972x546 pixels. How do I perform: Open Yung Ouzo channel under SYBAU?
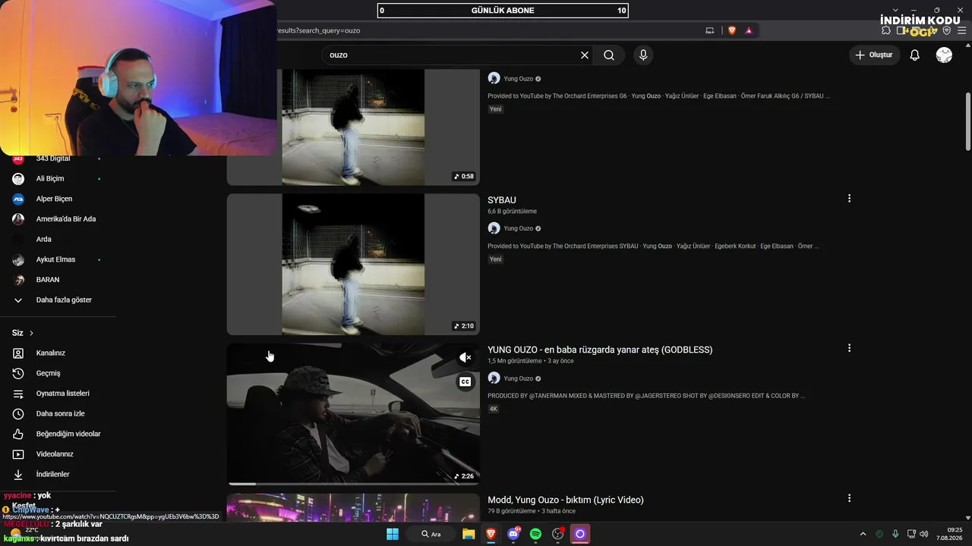click(519, 228)
